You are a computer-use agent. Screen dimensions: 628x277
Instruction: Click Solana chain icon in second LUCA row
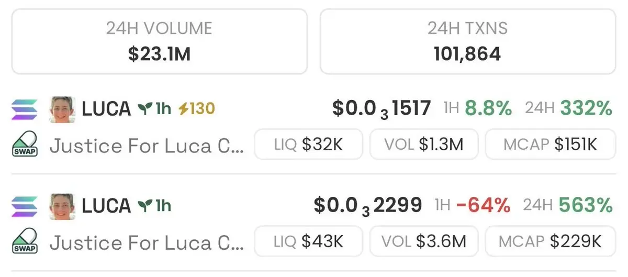pyautogui.click(x=25, y=206)
